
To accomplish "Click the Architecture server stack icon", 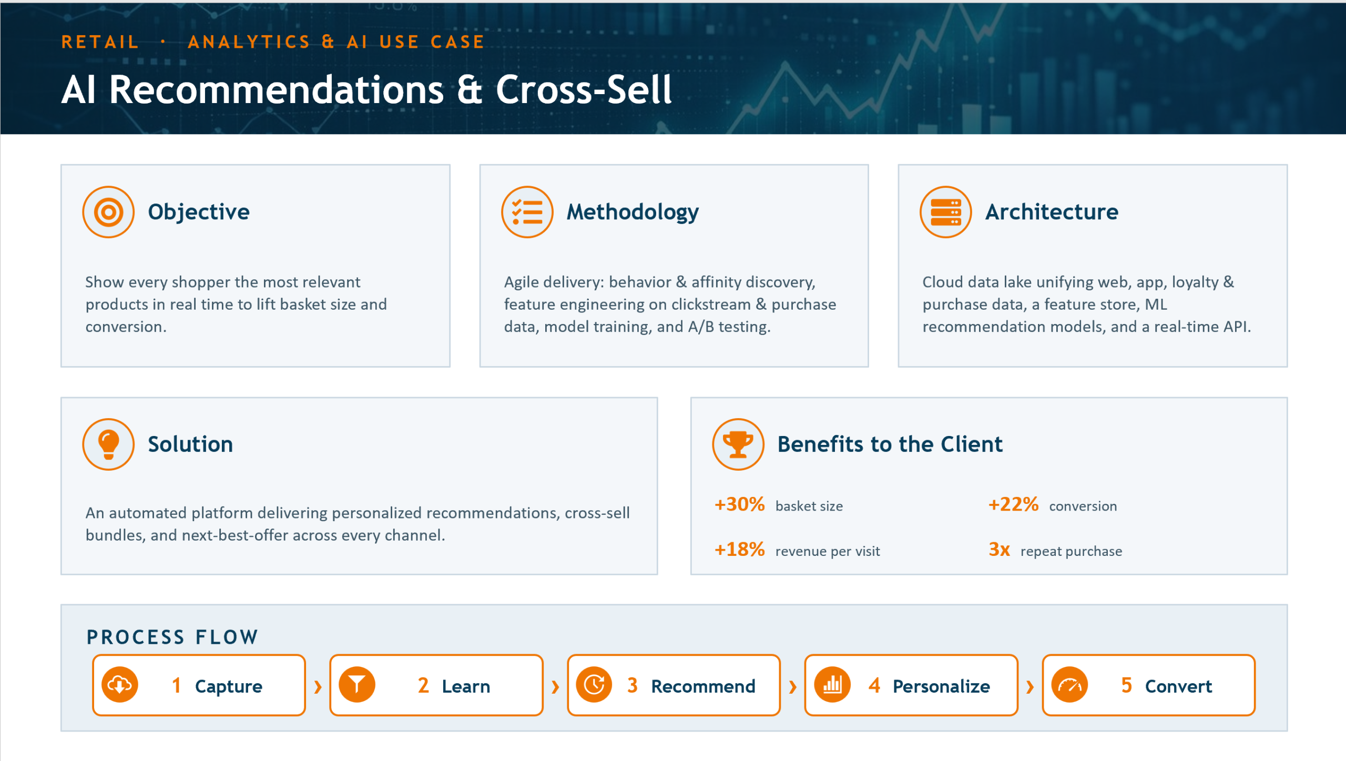I will point(945,212).
